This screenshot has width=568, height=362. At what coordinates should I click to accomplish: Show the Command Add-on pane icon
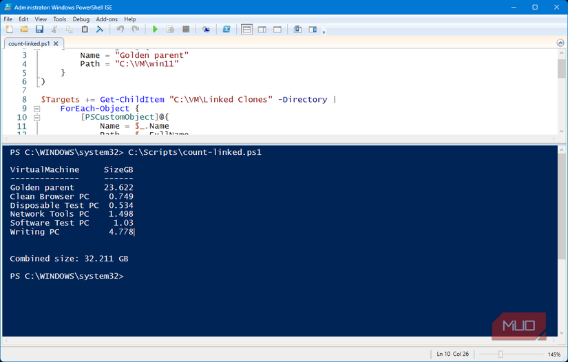point(313,30)
